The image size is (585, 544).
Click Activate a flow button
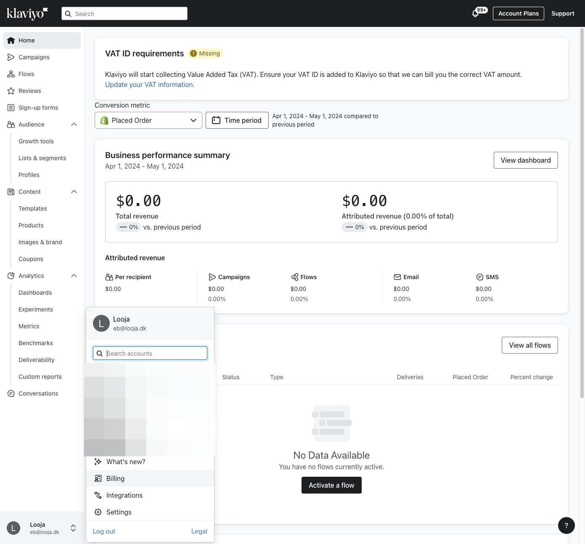point(331,485)
